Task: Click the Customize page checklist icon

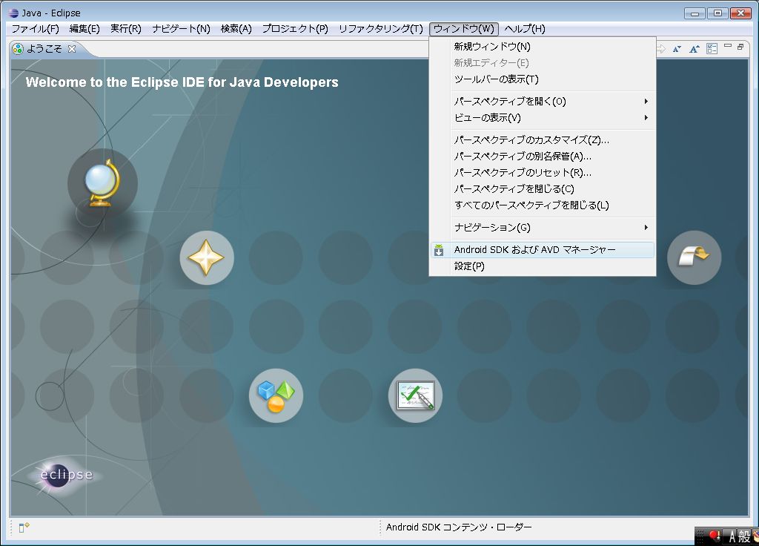Action: (x=712, y=48)
